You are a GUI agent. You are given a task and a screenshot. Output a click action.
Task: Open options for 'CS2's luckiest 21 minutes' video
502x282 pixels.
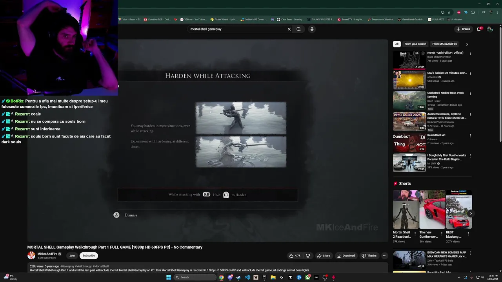[470, 73]
